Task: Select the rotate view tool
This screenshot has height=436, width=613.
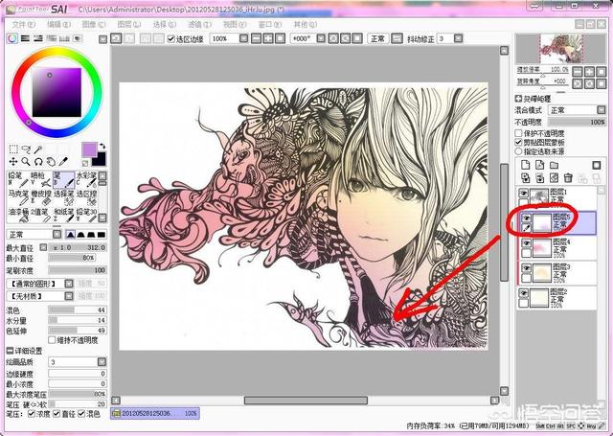Action: click(x=38, y=162)
